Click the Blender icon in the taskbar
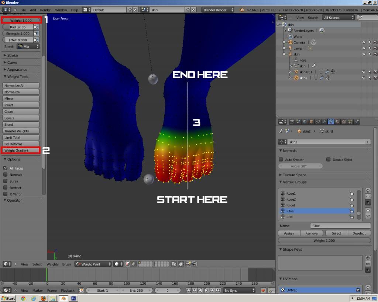Screen dimensions: 378x302 [63, 298]
